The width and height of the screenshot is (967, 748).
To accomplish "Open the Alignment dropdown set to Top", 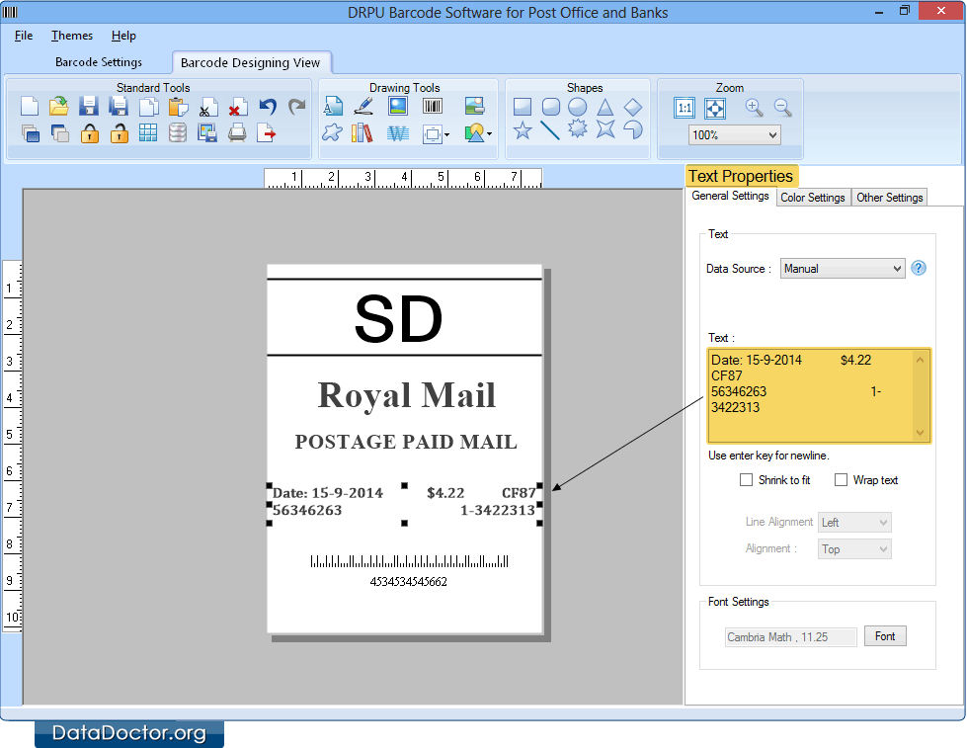I will (x=853, y=548).
